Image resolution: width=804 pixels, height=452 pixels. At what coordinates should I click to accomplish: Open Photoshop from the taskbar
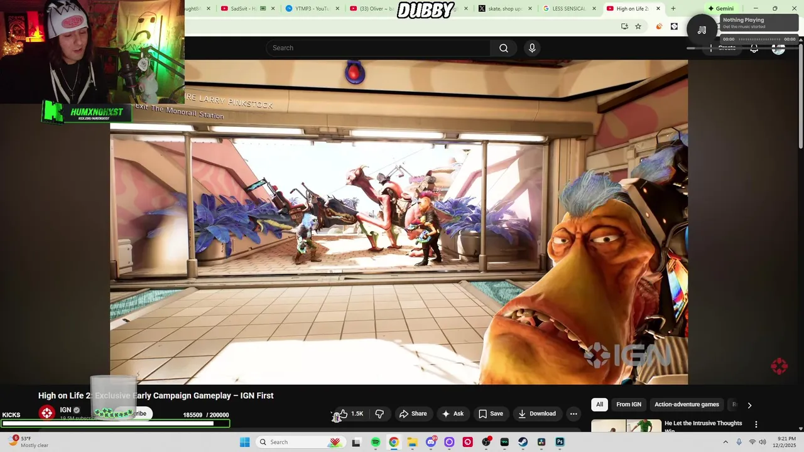tap(560, 442)
